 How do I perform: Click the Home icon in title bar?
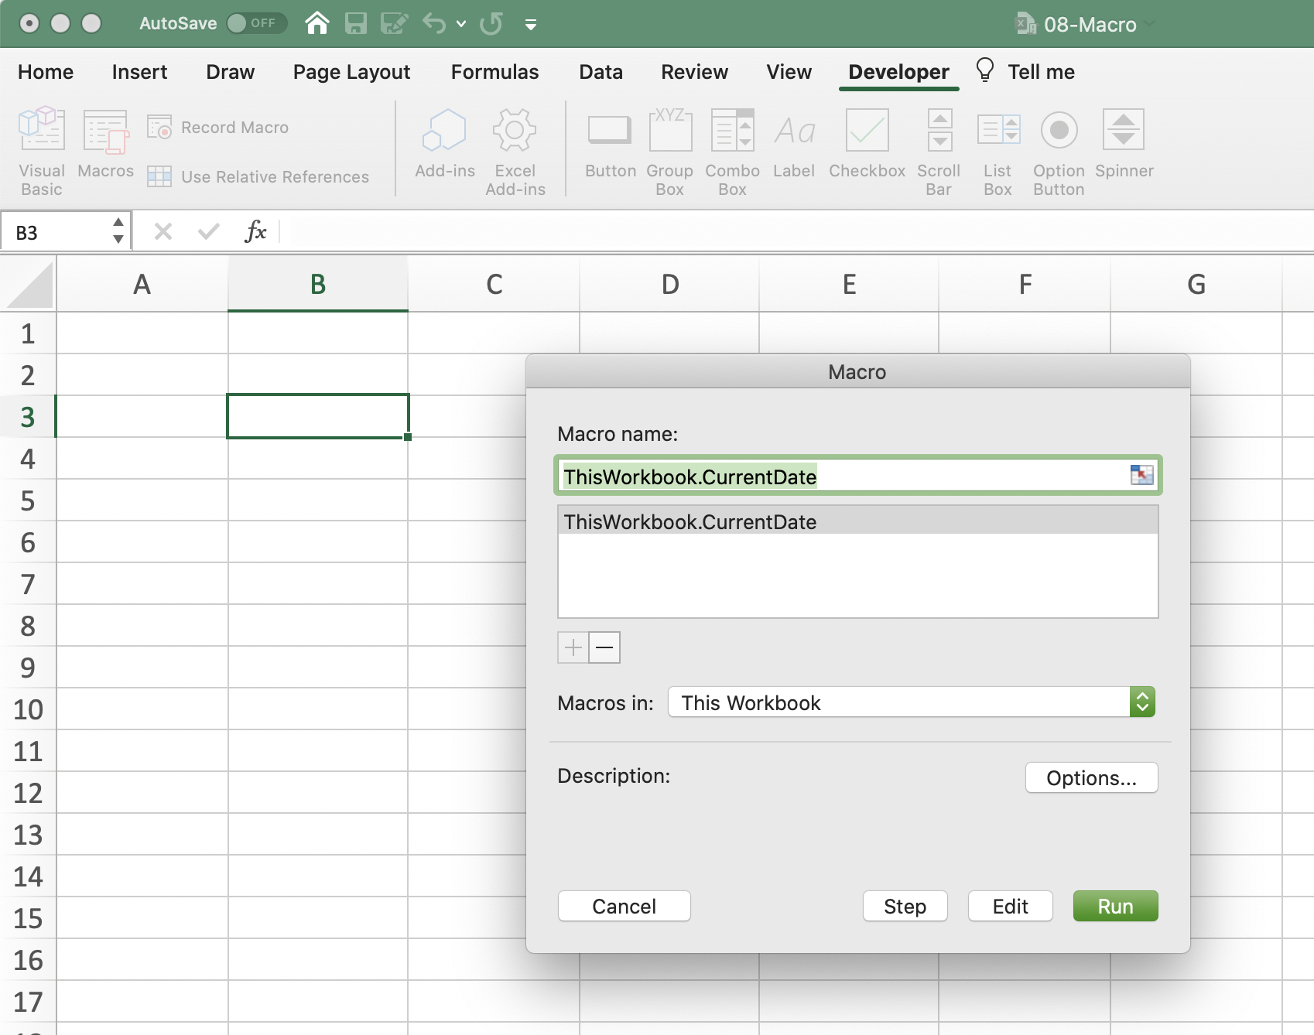(x=317, y=23)
